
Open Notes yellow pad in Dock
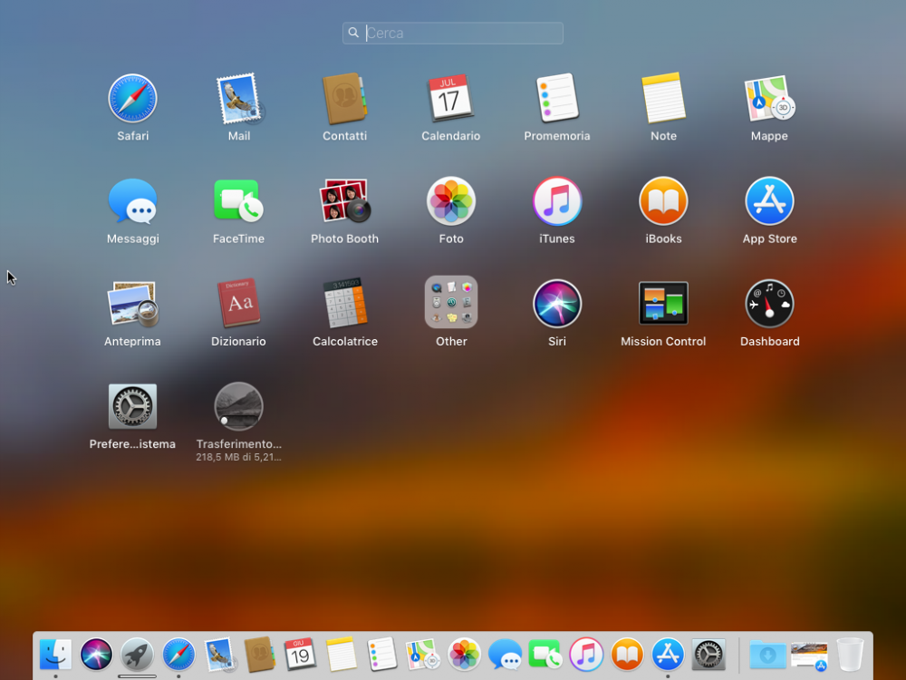tap(341, 655)
